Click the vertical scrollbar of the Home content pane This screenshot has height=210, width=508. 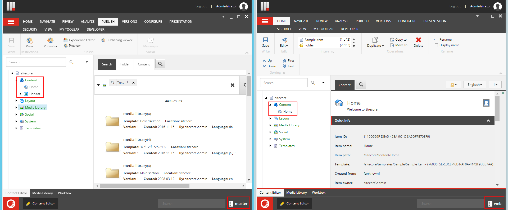497,108
